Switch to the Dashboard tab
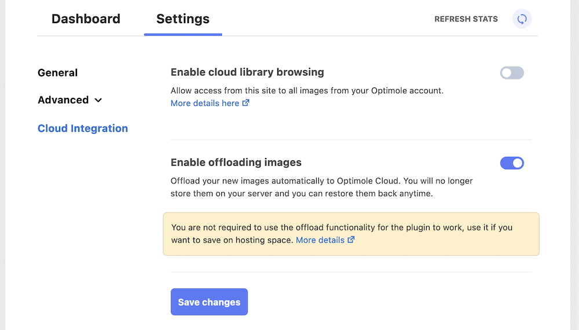The image size is (579, 330). 86,19
